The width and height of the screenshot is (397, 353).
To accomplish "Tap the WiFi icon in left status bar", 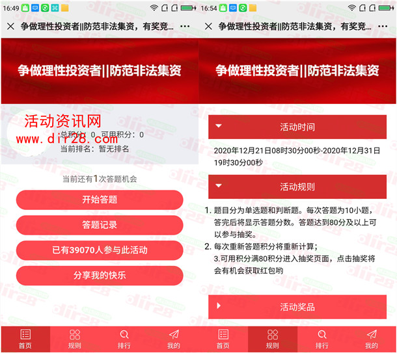I will (154, 8).
